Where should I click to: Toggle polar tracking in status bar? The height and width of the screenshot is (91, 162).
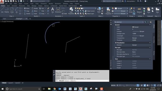click(127, 85)
